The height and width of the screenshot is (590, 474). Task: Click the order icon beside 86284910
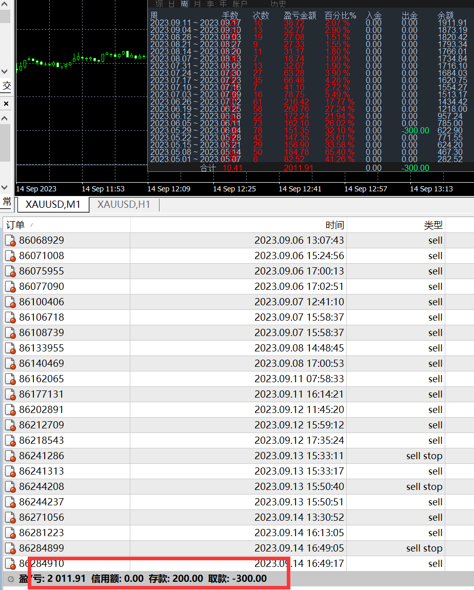[x=10, y=564]
